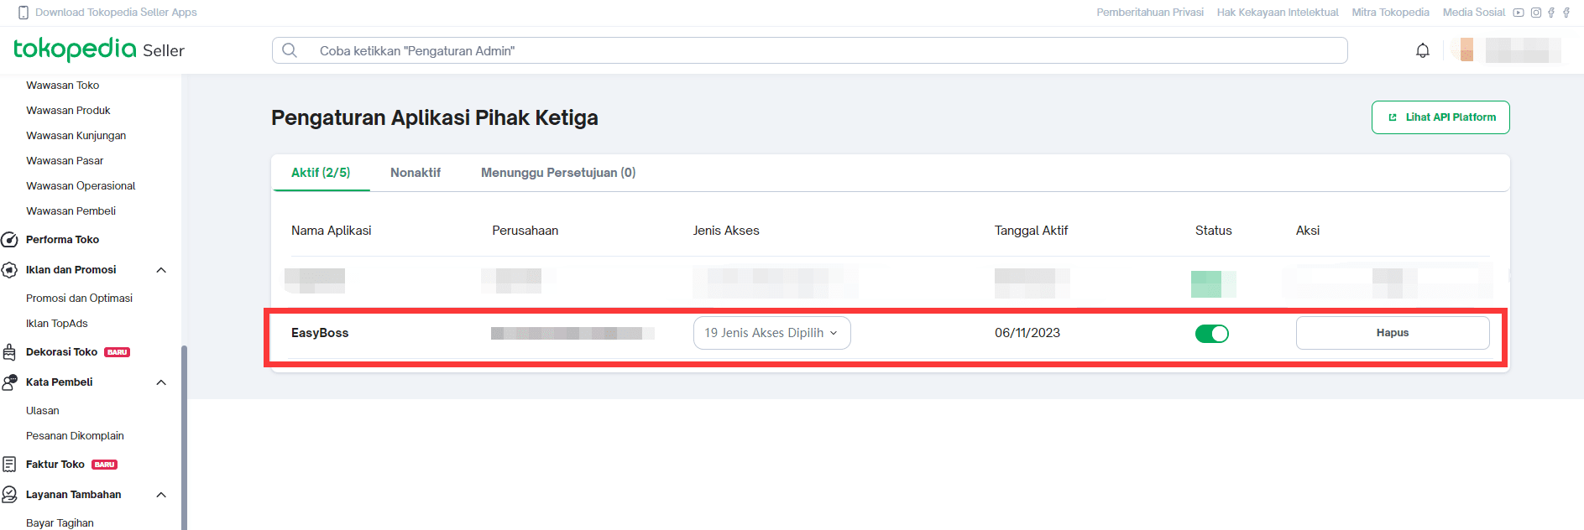Switch to the Nonaktif tab
This screenshot has width=1584, height=530.
416,173
